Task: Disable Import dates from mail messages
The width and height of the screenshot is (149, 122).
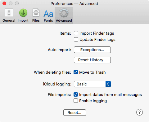Action: coord(76,94)
